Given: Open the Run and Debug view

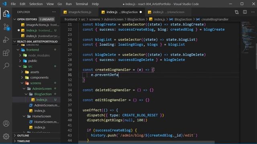Looking at the screenshot, I should pyautogui.click(x=6, y=40).
